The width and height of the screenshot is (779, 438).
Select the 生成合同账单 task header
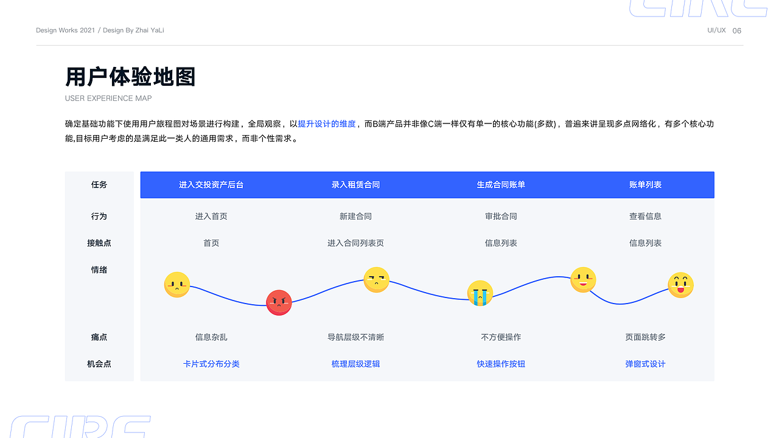point(501,185)
